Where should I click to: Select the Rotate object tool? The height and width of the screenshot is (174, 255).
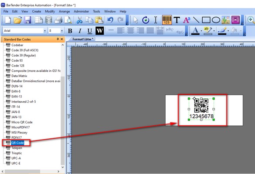pos(146,20)
